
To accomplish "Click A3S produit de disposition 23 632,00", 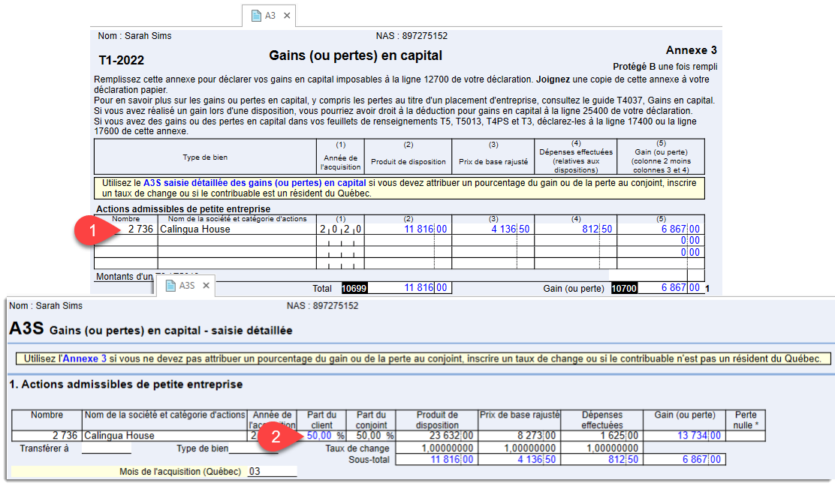I will click(437, 436).
